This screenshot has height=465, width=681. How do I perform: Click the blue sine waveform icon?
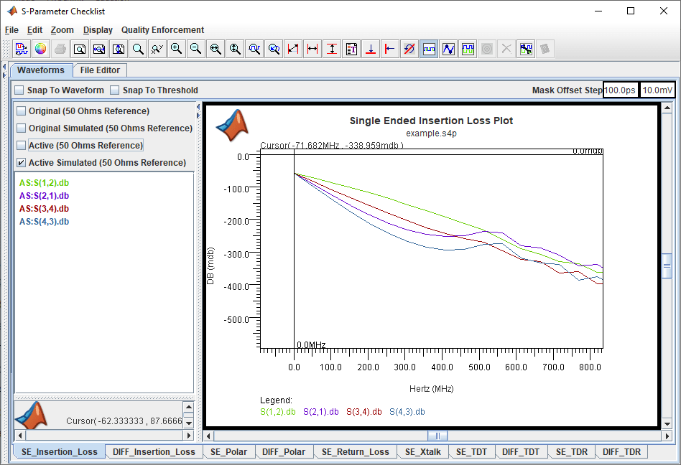pyautogui.click(x=448, y=49)
